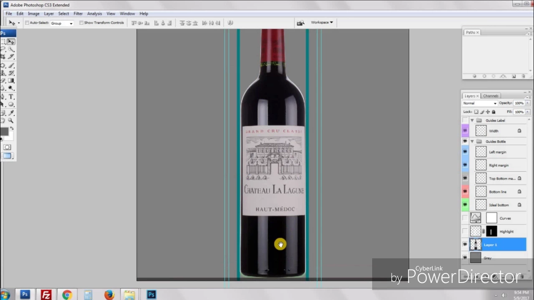
Task: Open the Analysis menu
Action: 95,14
